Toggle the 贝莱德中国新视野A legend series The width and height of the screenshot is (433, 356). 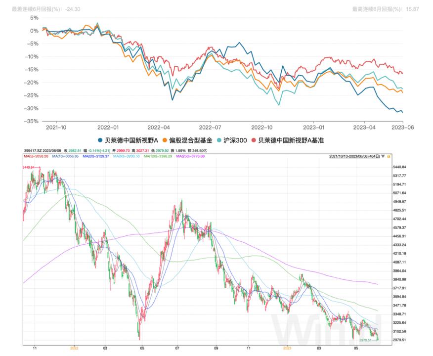pos(128,140)
